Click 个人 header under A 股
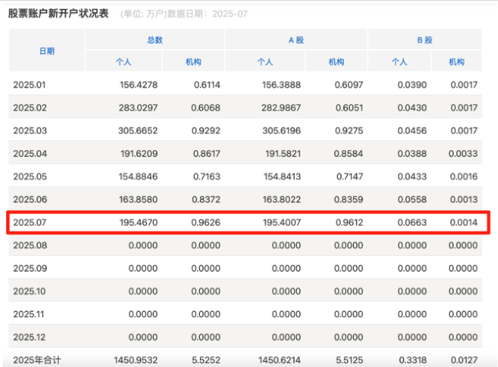The image size is (498, 367). pos(265,62)
